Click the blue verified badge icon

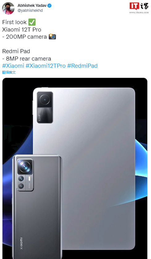coord(49,6)
